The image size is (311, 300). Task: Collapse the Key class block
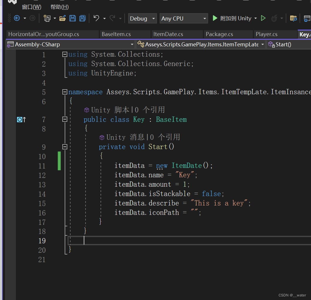click(x=65, y=119)
